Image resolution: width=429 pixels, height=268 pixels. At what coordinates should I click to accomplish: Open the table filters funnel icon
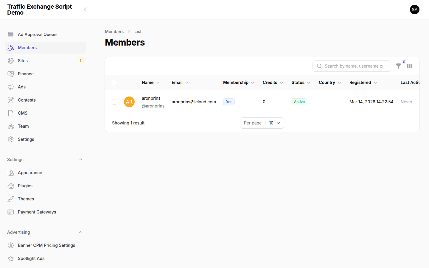pyautogui.click(x=399, y=66)
